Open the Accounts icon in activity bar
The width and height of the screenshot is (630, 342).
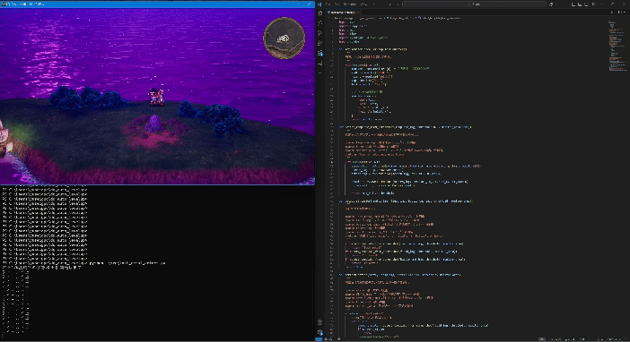pyautogui.click(x=320, y=322)
